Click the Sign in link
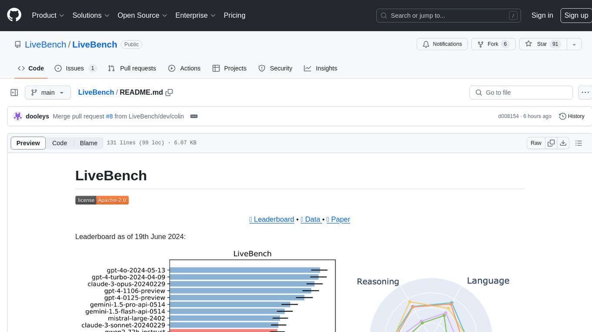The width and height of the screenshot is (592, 332). click(x=542, y=15)
